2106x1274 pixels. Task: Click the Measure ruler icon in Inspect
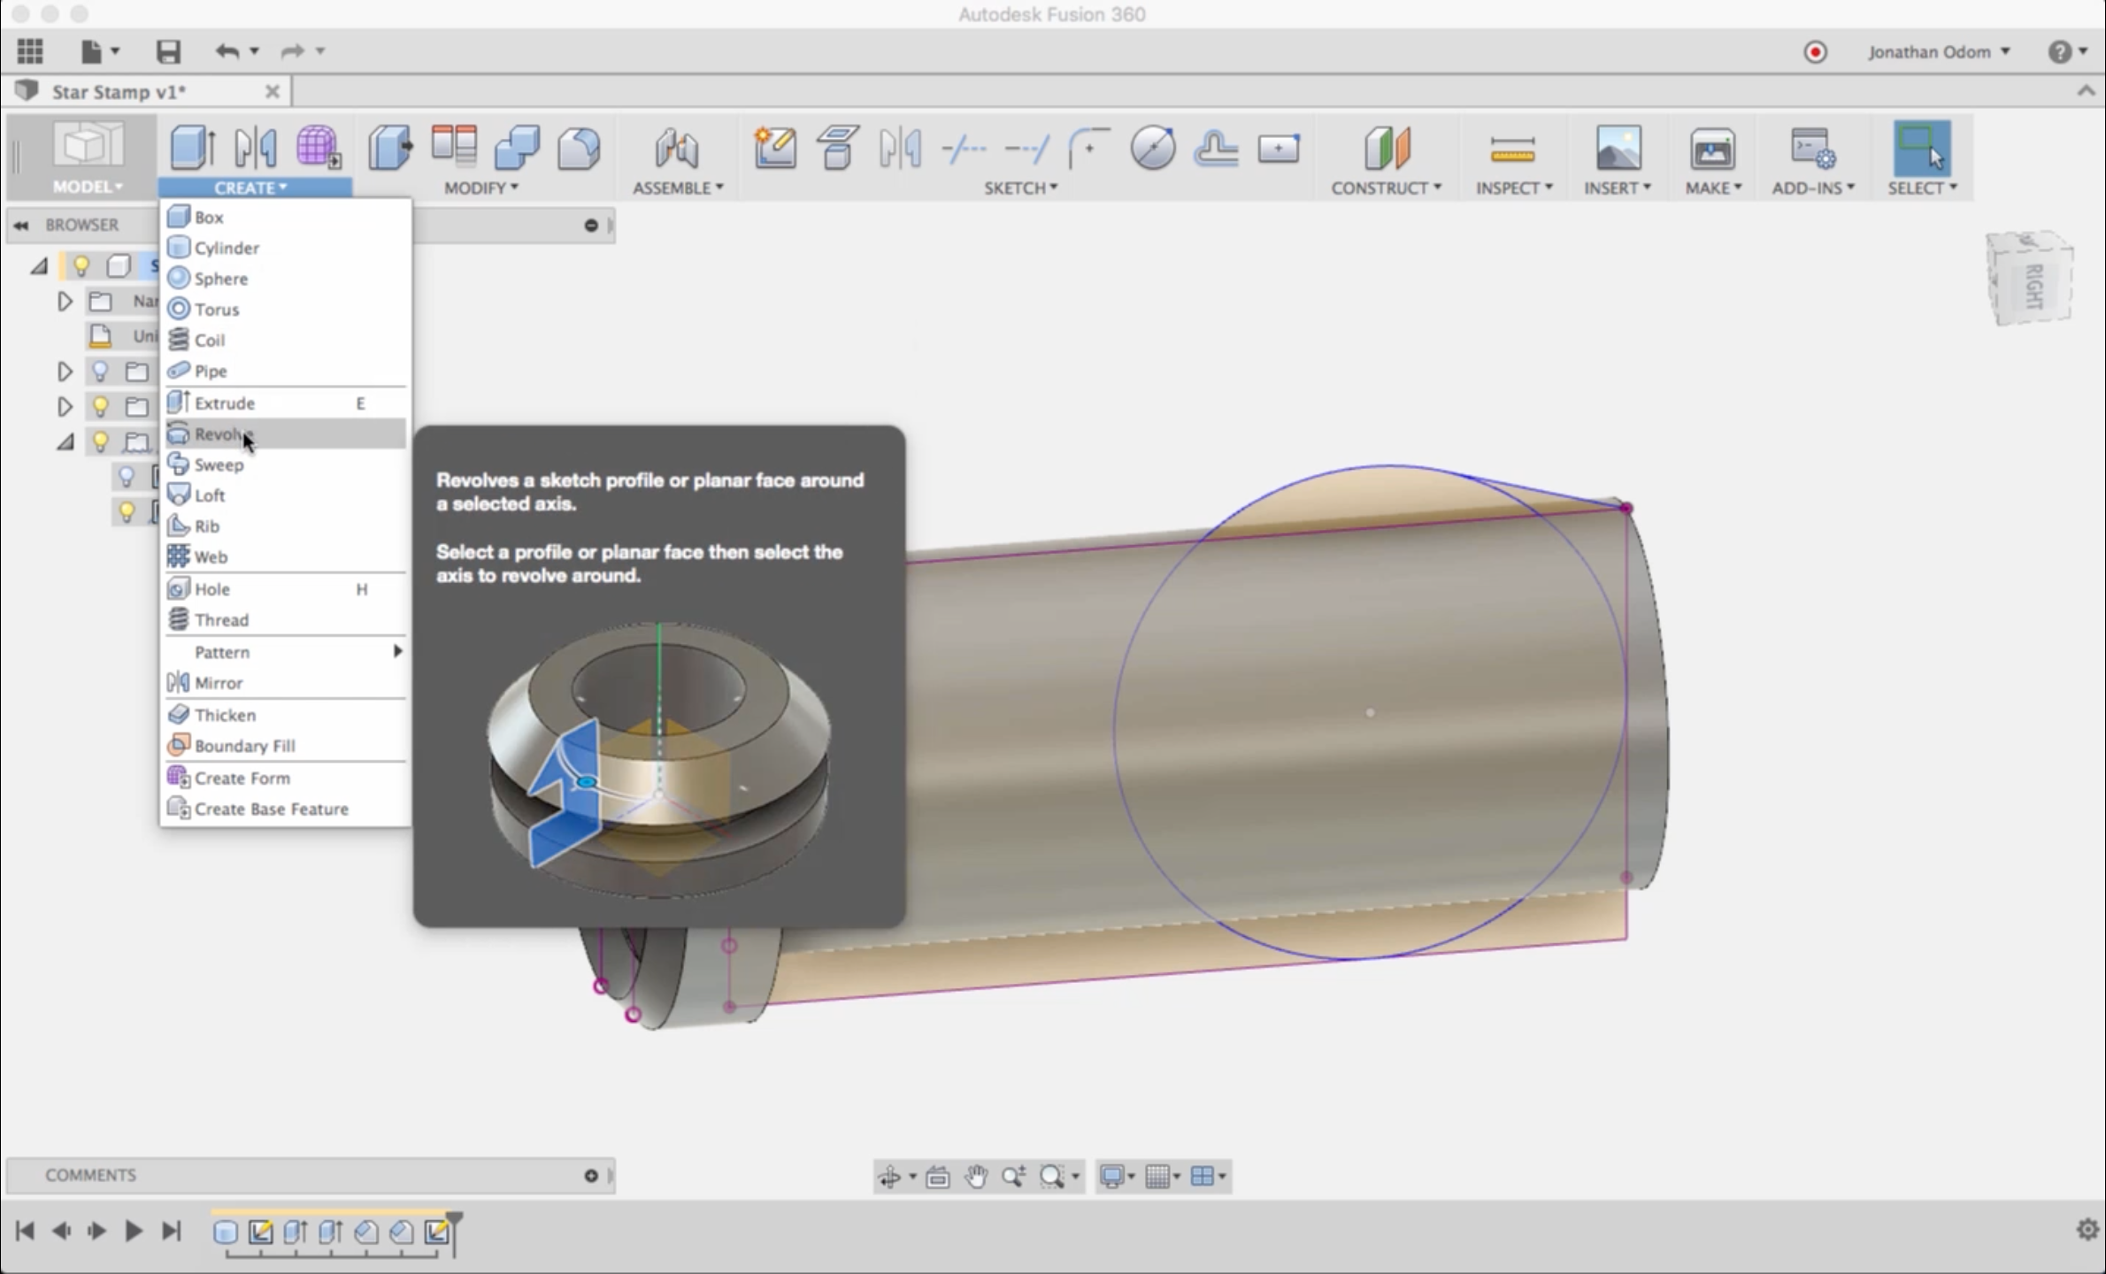[x=1511, y=150]
